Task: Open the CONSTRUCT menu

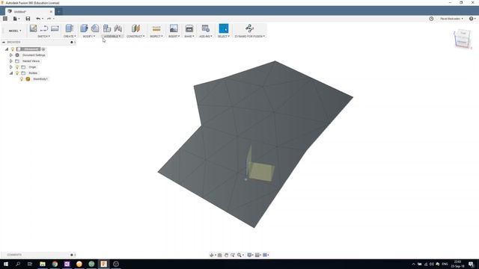Action: [135, 37]
